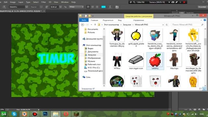Open the Поделиться ribbon tab
The image size is (208, 117).
coord(108,20)
